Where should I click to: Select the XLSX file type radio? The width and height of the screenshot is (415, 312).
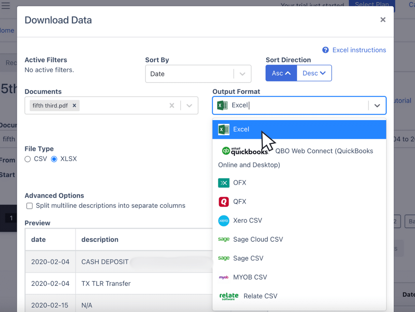(54, 159)
